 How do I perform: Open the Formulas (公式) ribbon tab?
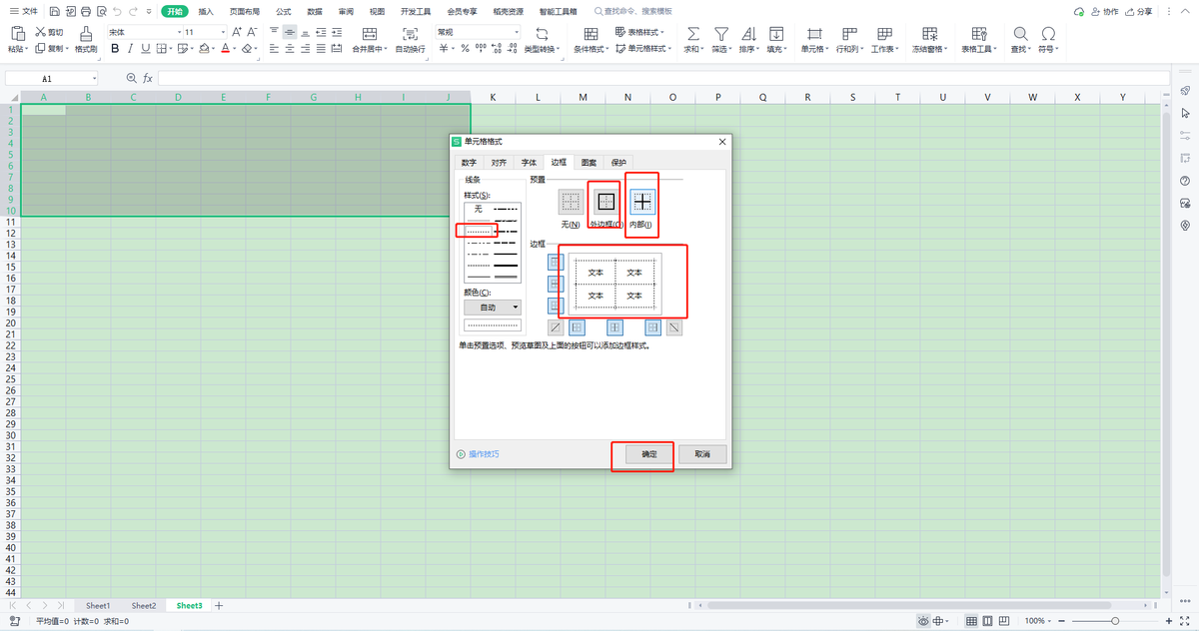point(284,11)
